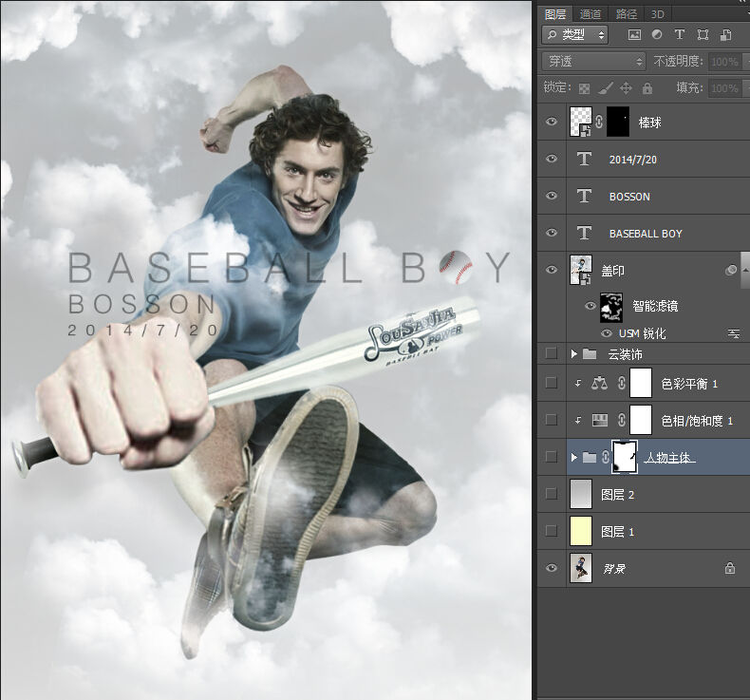Switch to the 路径 tab
Screen dimensions: 750x700
pyautogui.click(x=626, y=14)
